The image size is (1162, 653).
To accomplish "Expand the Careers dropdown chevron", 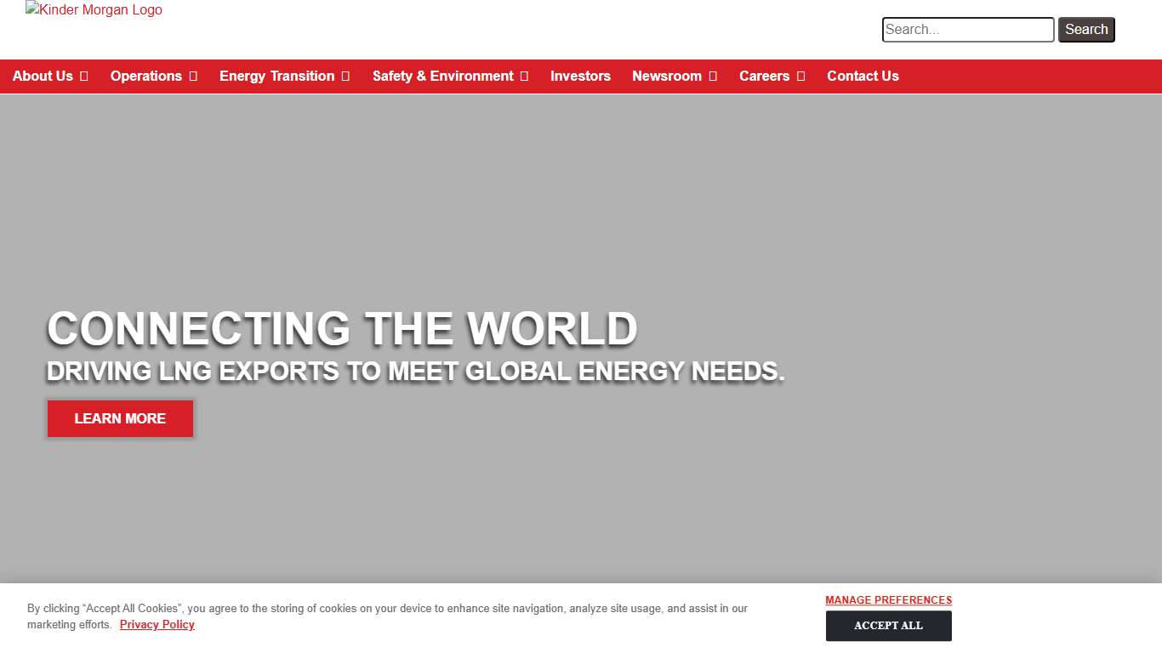I will point(800,76).
